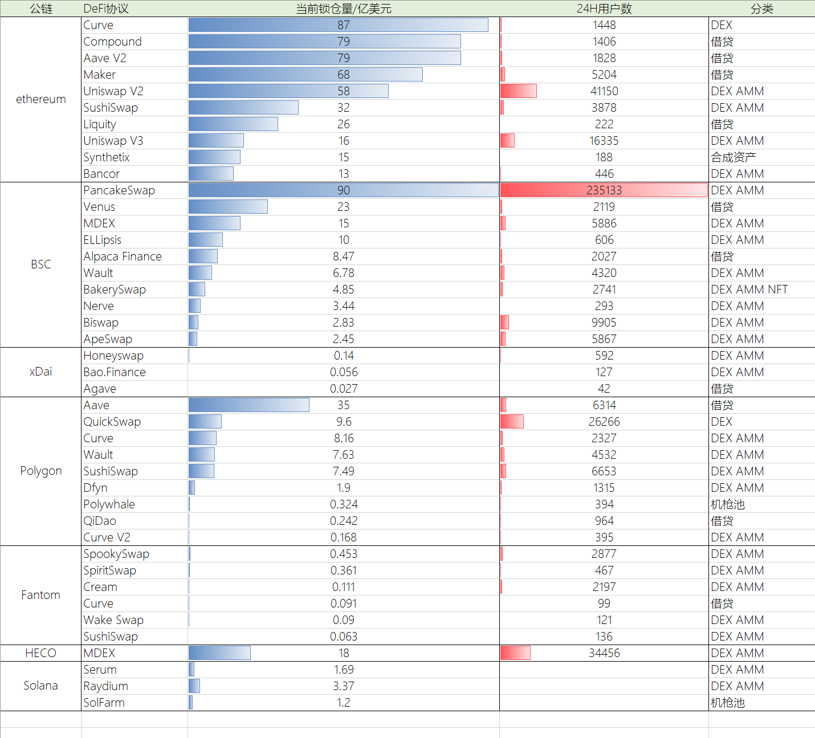Click the Cream protocol cell
The height and width of the screenshot is (738, 815).
pos(135,587)
